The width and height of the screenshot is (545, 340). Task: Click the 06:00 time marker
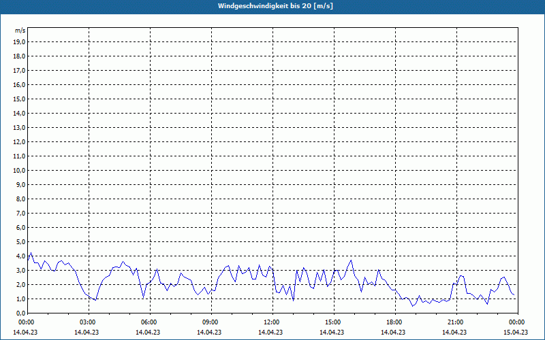(x=149, y=322)
